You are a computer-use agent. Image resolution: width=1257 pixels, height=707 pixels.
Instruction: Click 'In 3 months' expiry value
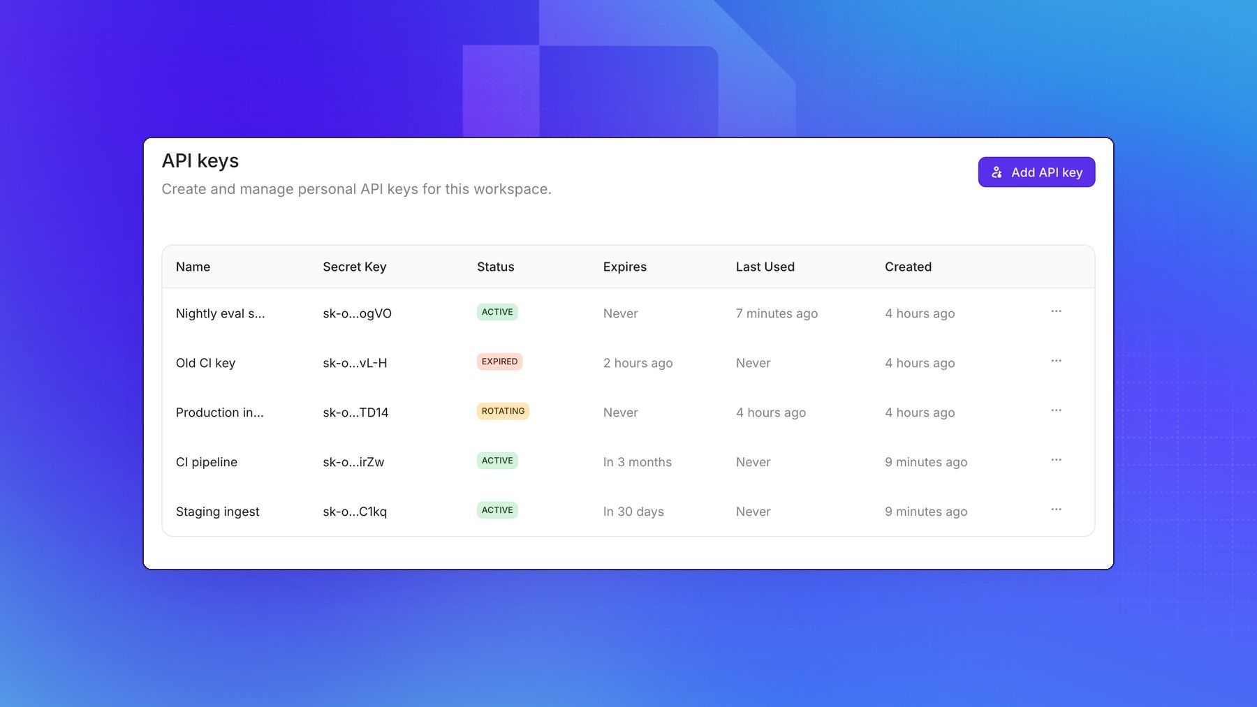tap(638, 462)
